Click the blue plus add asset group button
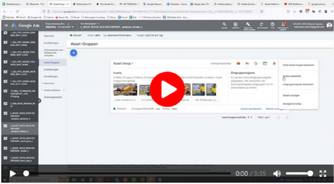334x184 pixels. [73, 53]
